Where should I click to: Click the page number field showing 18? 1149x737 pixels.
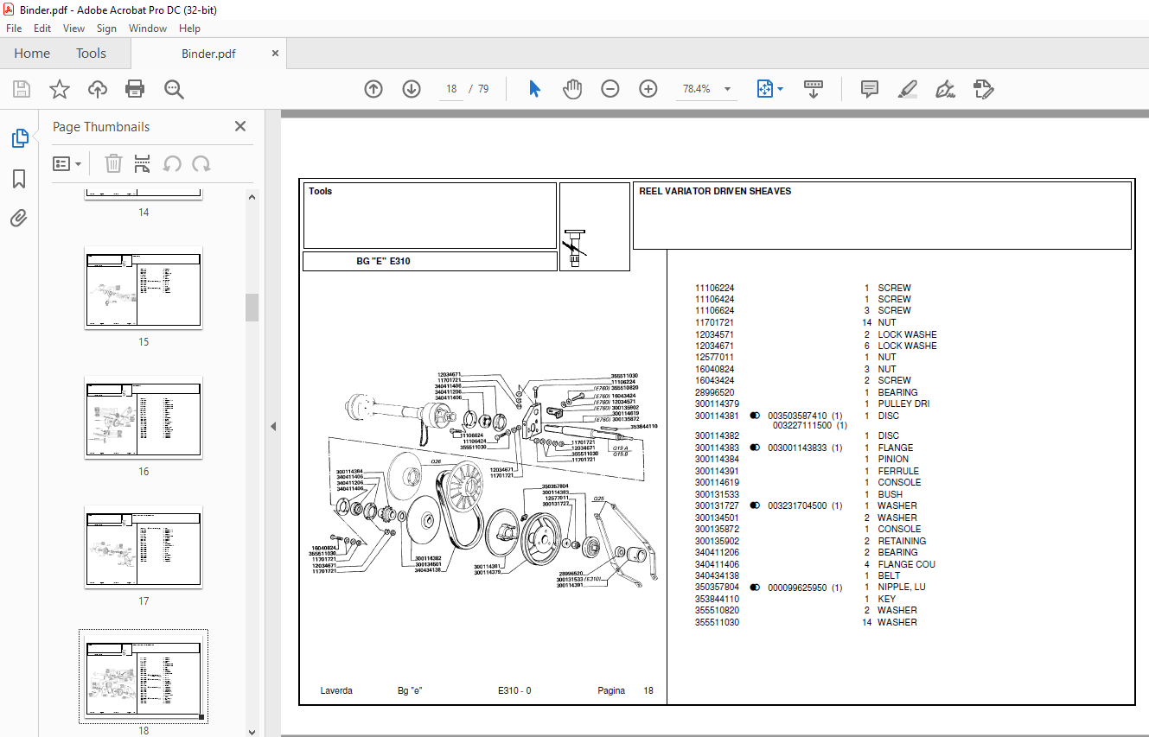coord(451,89)
